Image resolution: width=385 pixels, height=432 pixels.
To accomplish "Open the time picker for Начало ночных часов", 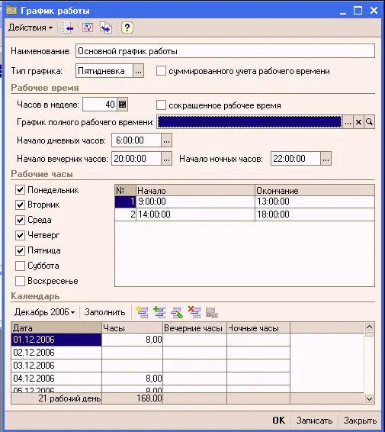I will coord(326,159).
